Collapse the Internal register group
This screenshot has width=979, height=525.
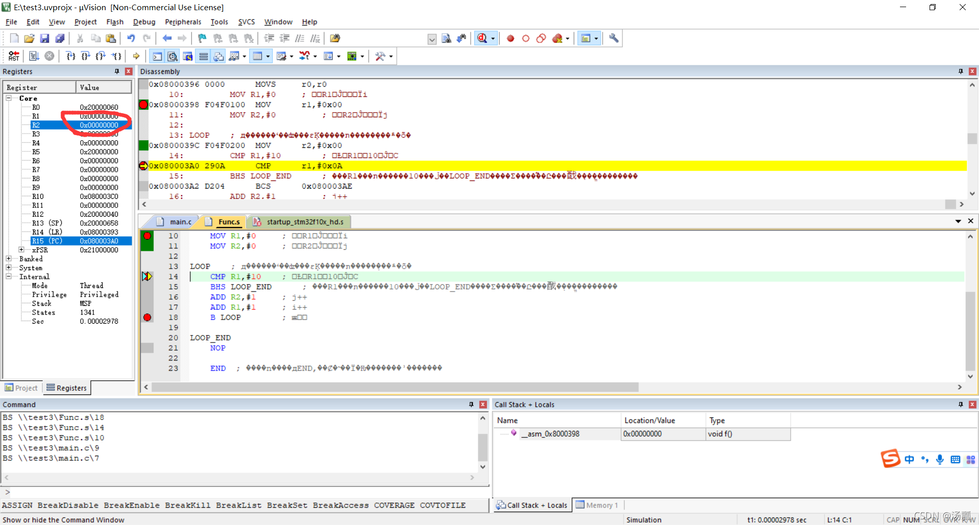[x=9, y=276]
